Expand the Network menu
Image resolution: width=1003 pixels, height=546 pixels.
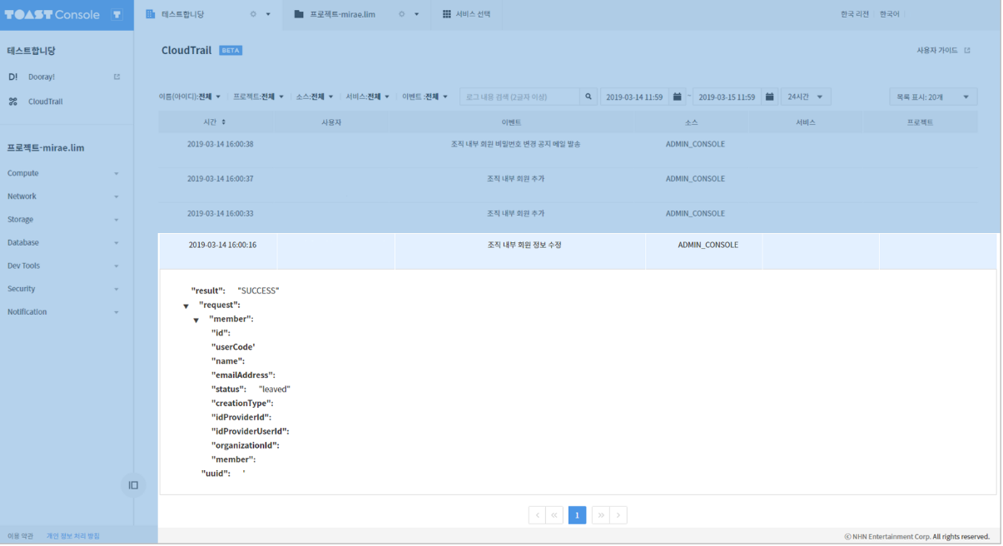[x=67, y=196]
